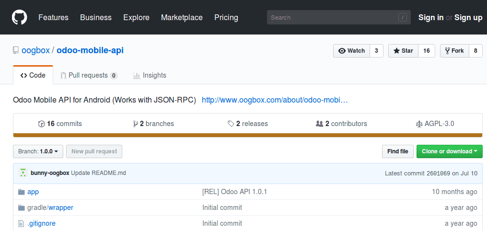Click the bunny-oogbox avatar thumbnail
Viewport: 487px width, 231px height.
click(x=23, y=173)
